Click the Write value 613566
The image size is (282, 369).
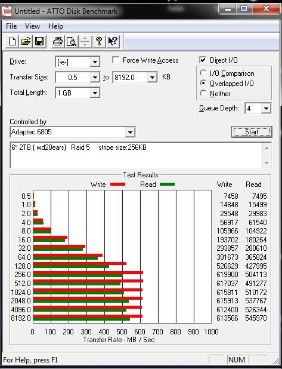tap(227, 318)
